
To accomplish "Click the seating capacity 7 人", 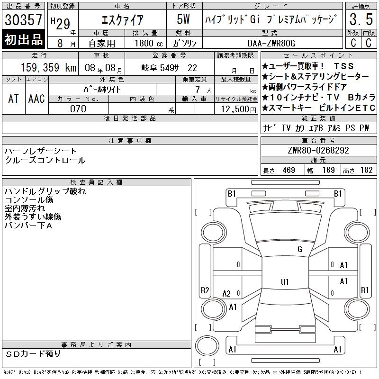I will [204, 90].
